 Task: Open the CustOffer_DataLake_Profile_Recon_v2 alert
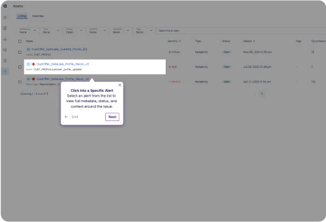point(62,79)
